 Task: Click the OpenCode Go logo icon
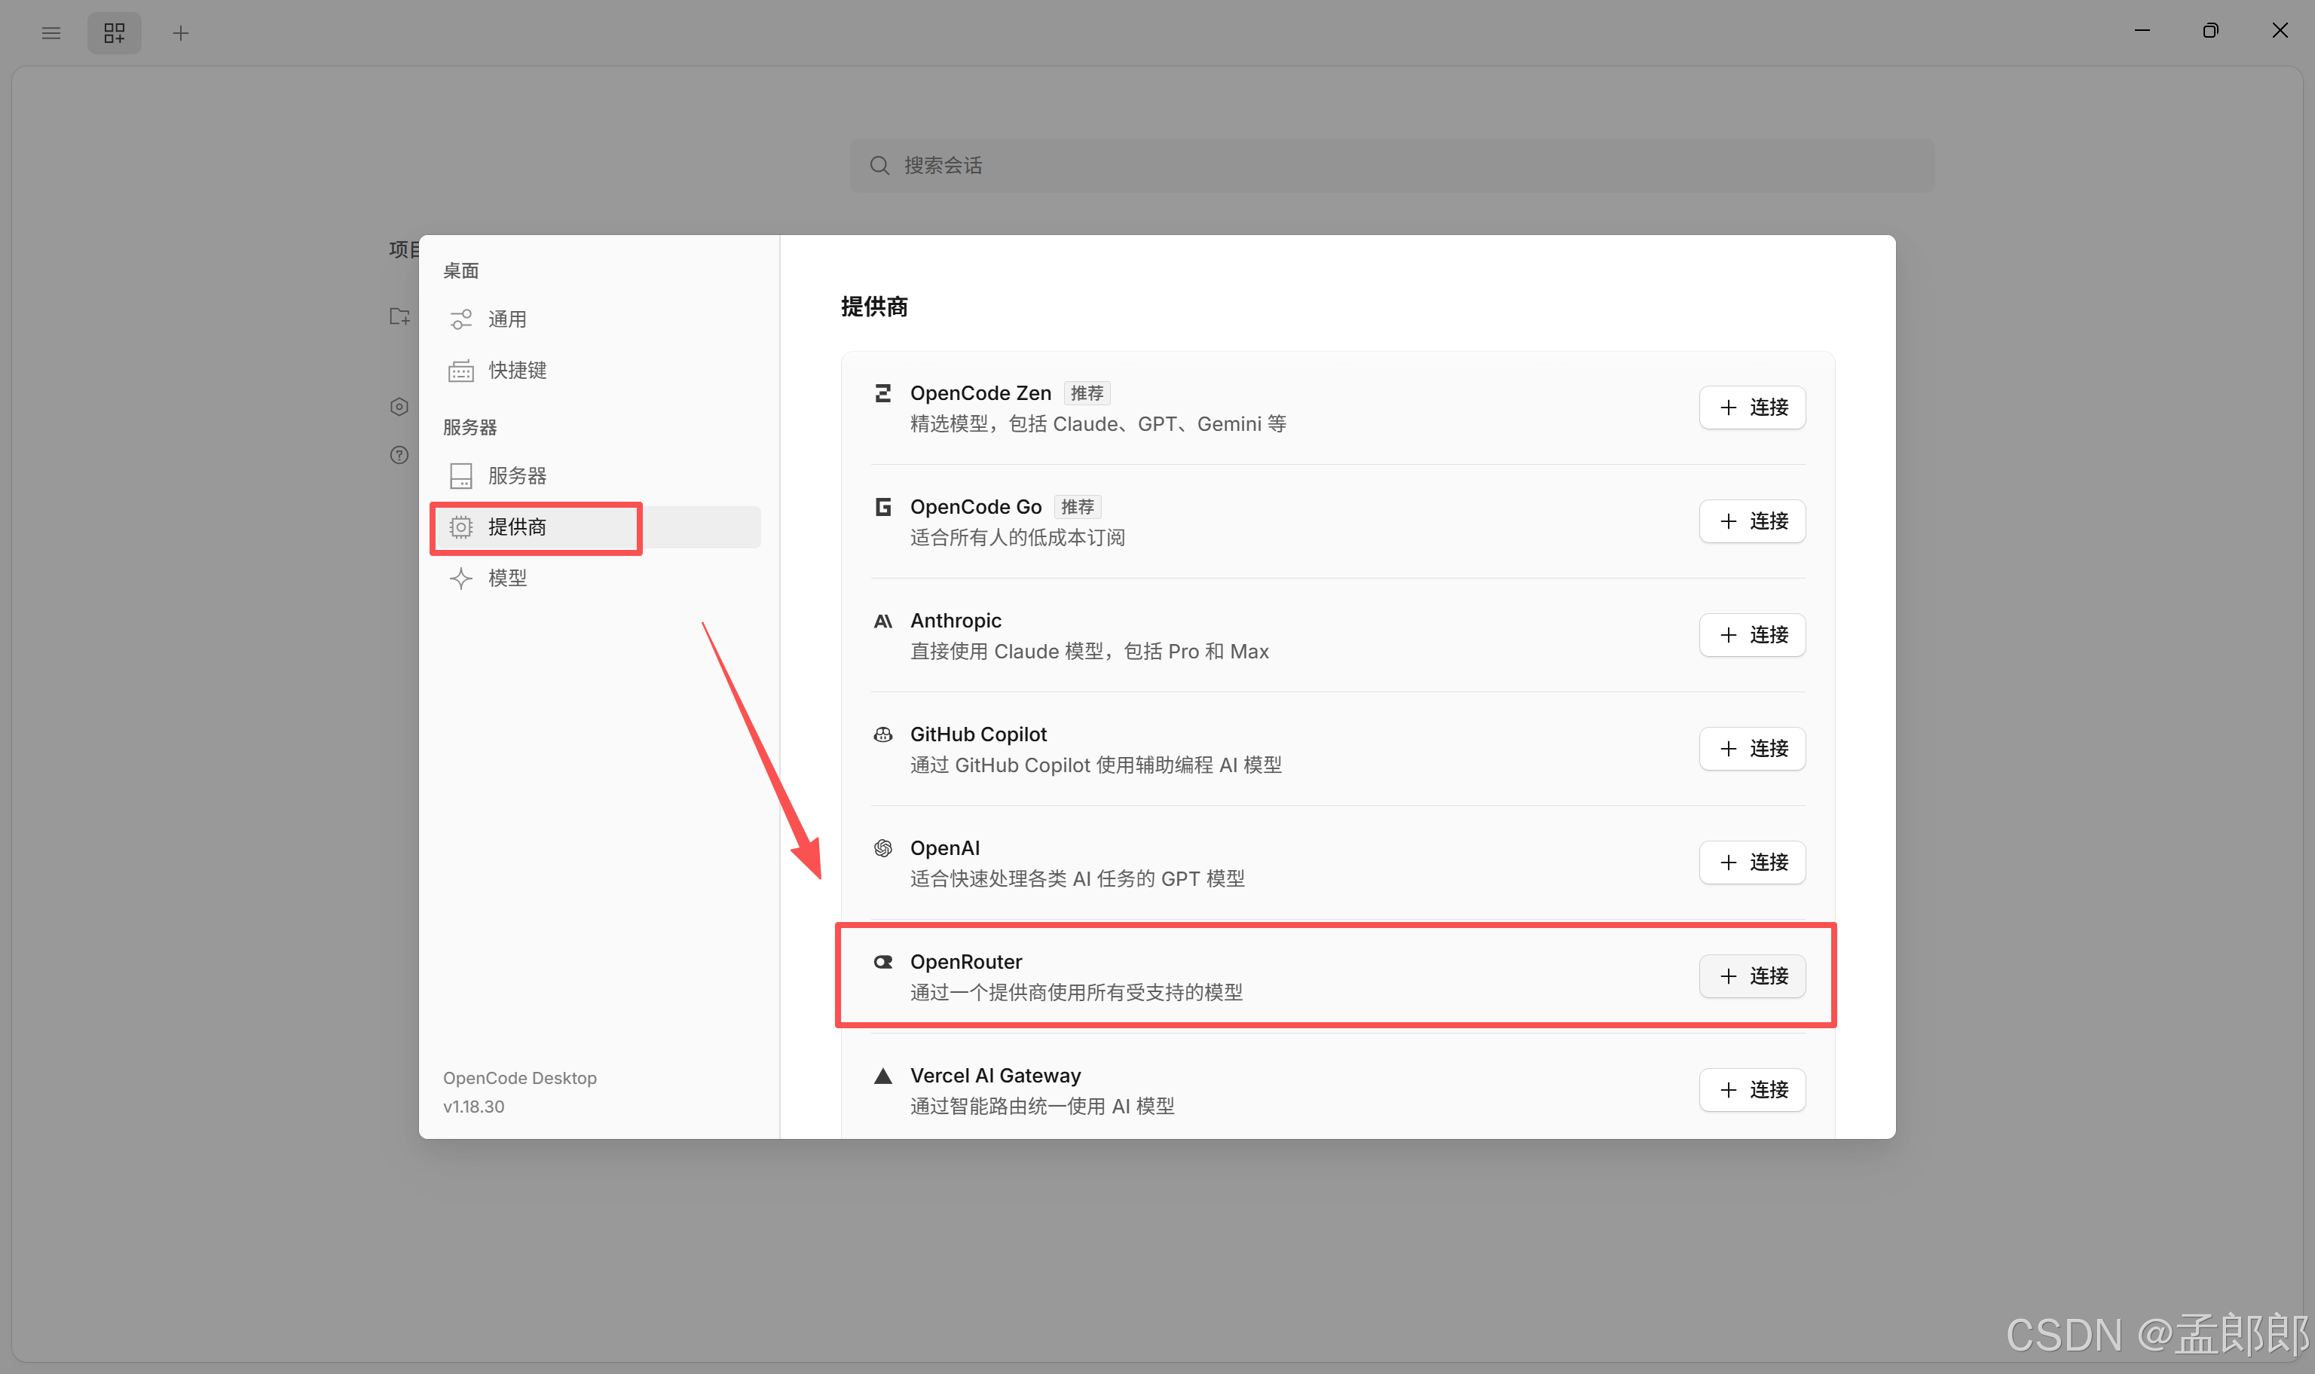point(882,506)
